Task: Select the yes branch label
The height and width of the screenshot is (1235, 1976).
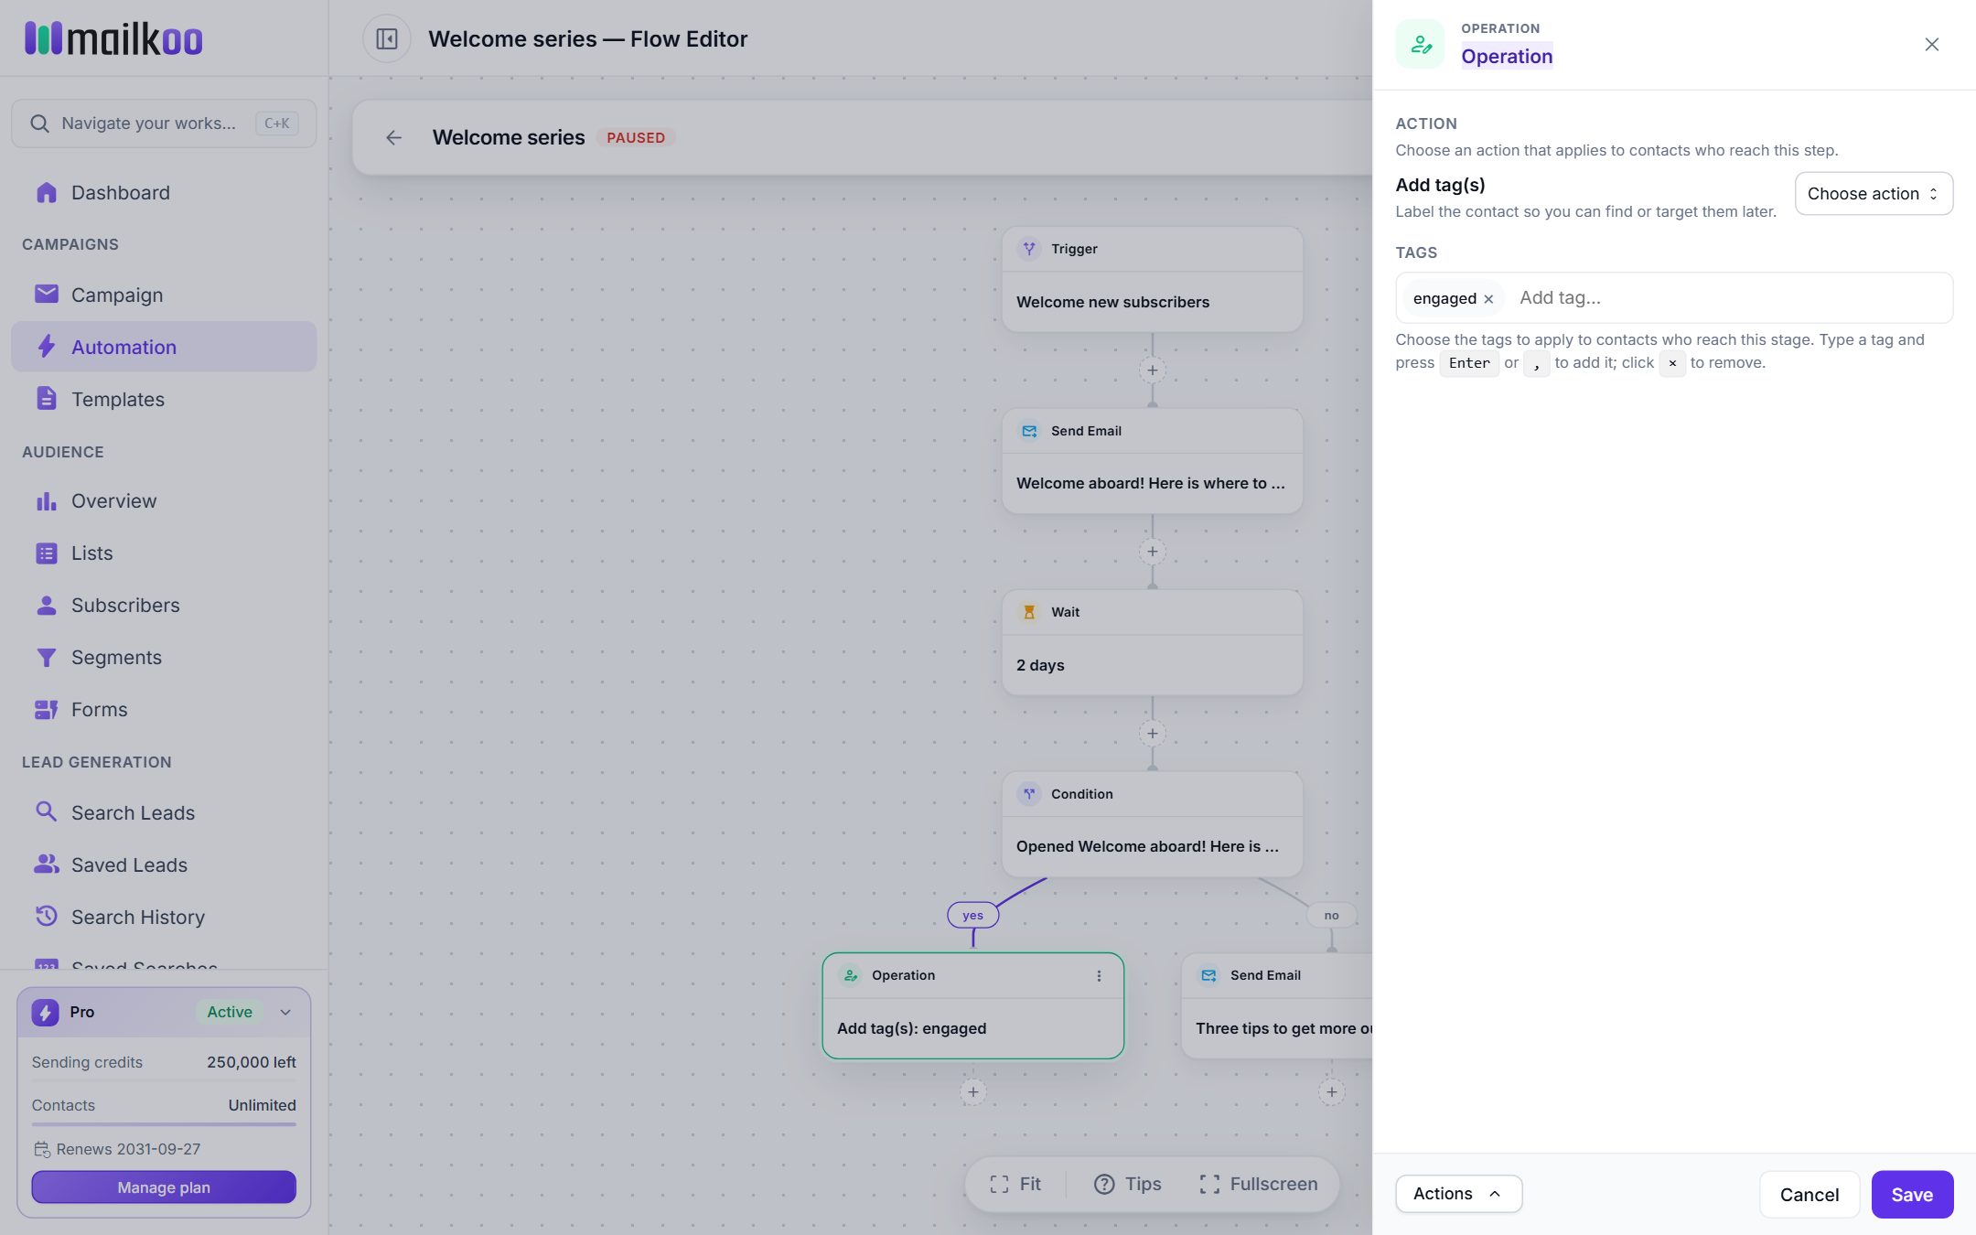Action: [x=972, y=916]
